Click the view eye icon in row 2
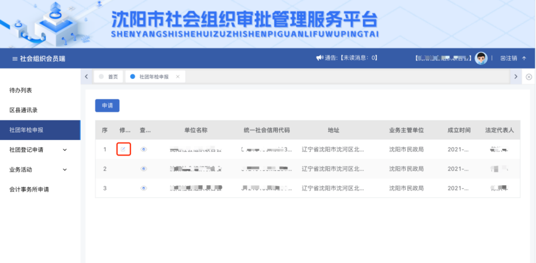Viewport: 536px width, 263px height. [144, 169]
